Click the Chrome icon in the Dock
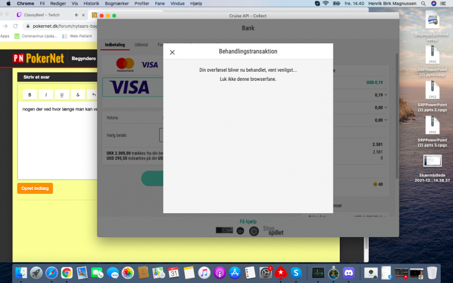Viewport: 453px width, 283px height. tap(67, 273)
